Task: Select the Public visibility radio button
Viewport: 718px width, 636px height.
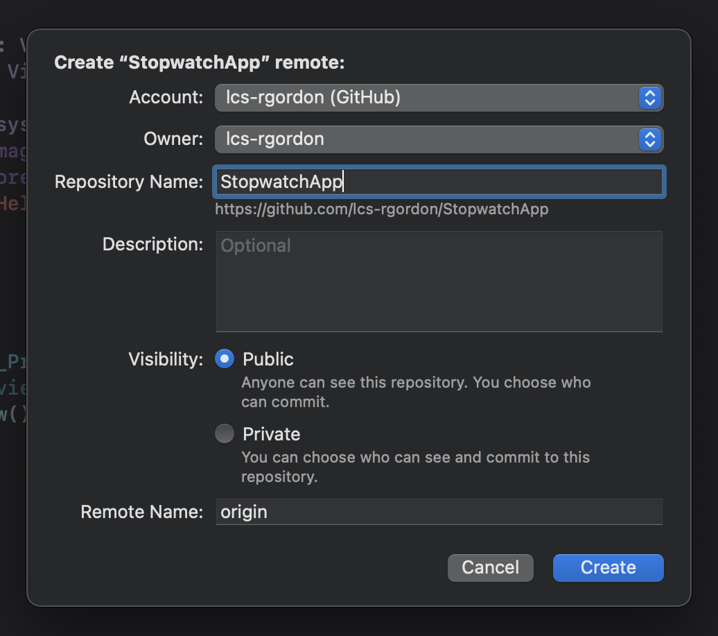Action: pyautogui.click(x=225, y=359)
